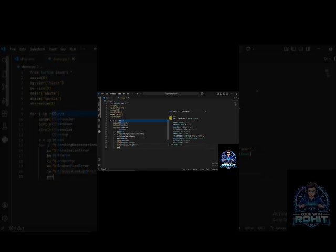Click Run Python File button in center editor
The width and height of the screenshot is (336, 252).
coord(235,98)
